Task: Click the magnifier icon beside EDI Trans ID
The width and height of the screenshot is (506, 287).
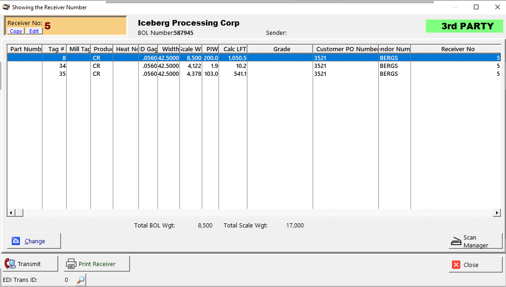Action: point(81,280)
